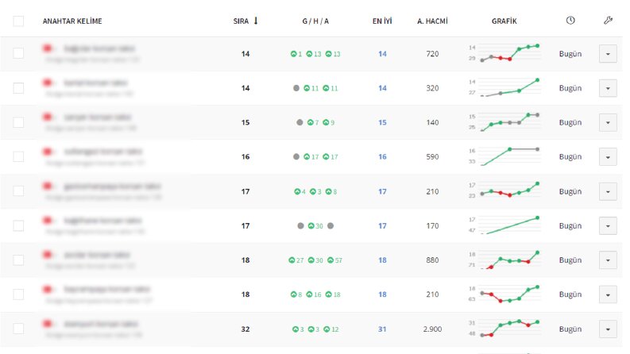
Task: Select the checkbox in the 140 volume row
Action: 18,122
